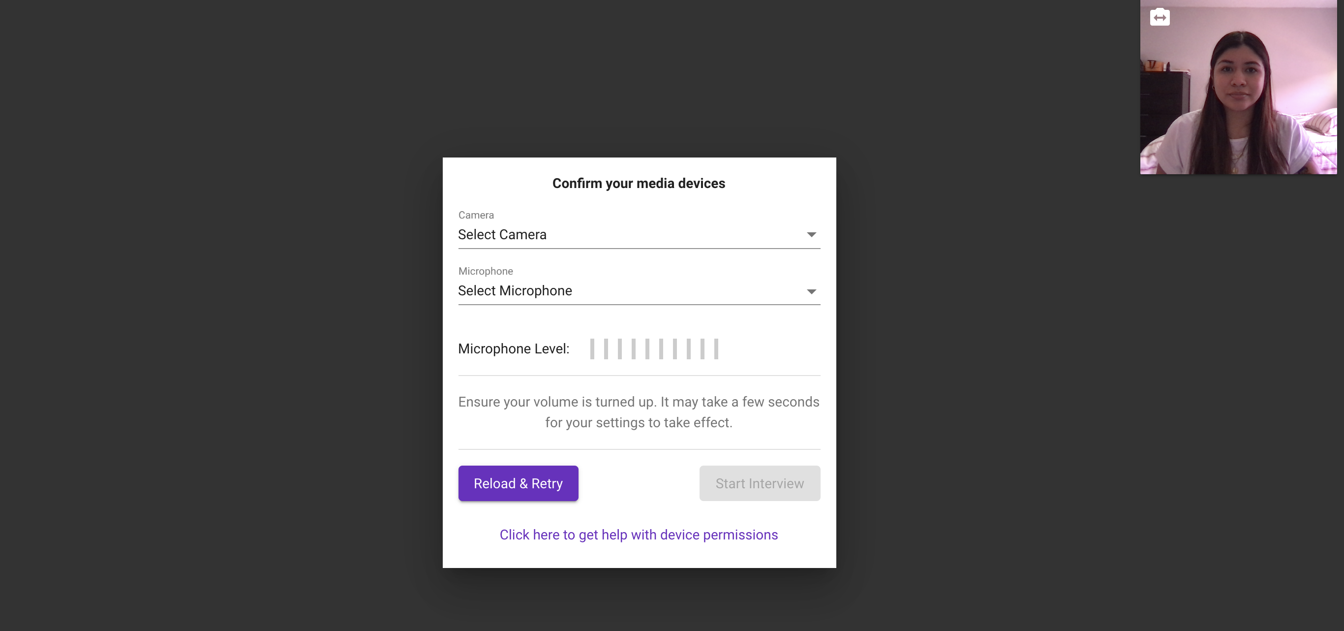Click the last microphone level bar
This screenshot has height=631, width=1344.
point(716,348)
